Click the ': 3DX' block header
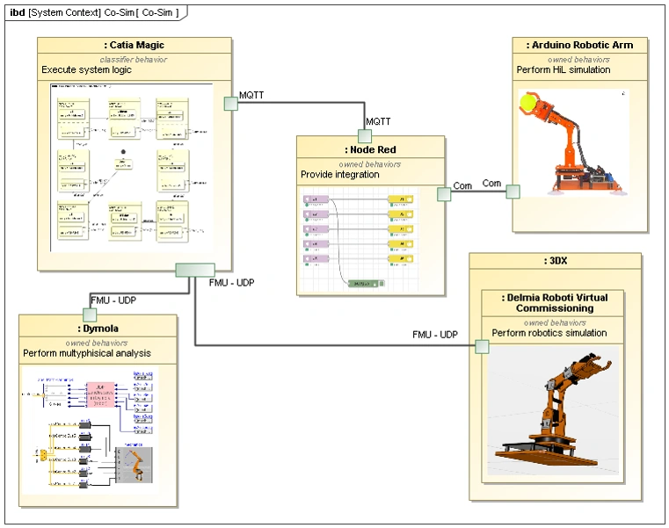 [x=555, y=261]
